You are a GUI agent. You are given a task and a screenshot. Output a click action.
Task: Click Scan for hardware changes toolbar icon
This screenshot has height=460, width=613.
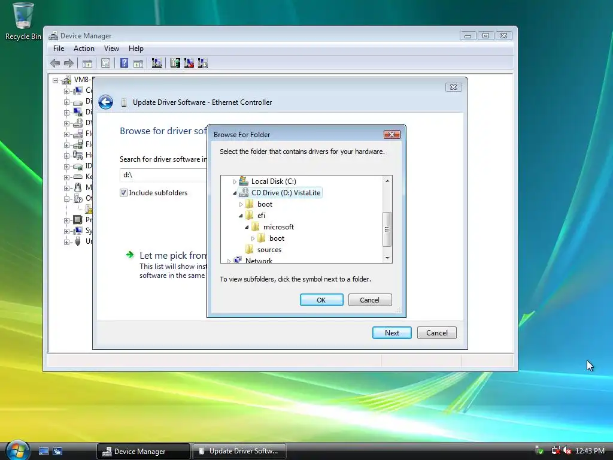click(x=157, y=63)
